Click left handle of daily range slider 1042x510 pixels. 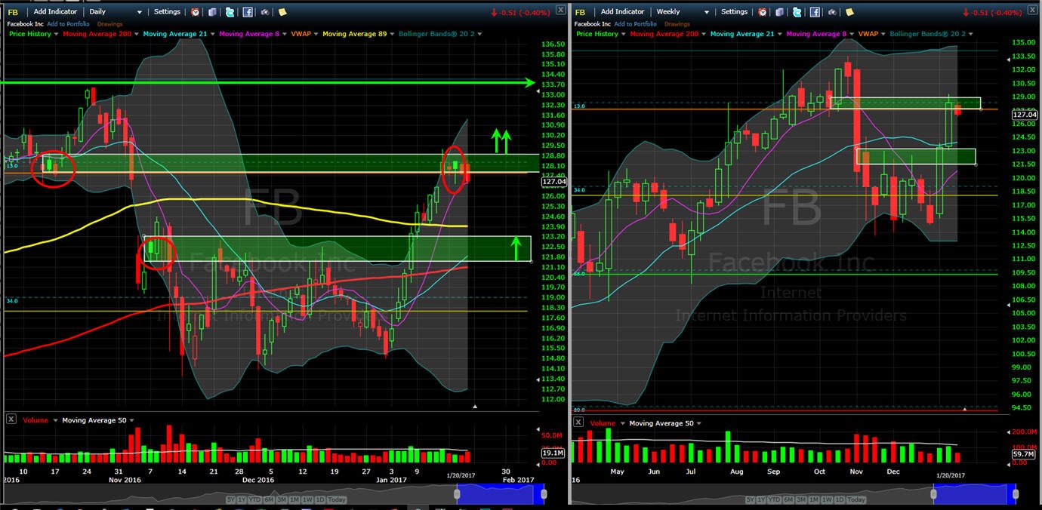click(x=457, y=493)
